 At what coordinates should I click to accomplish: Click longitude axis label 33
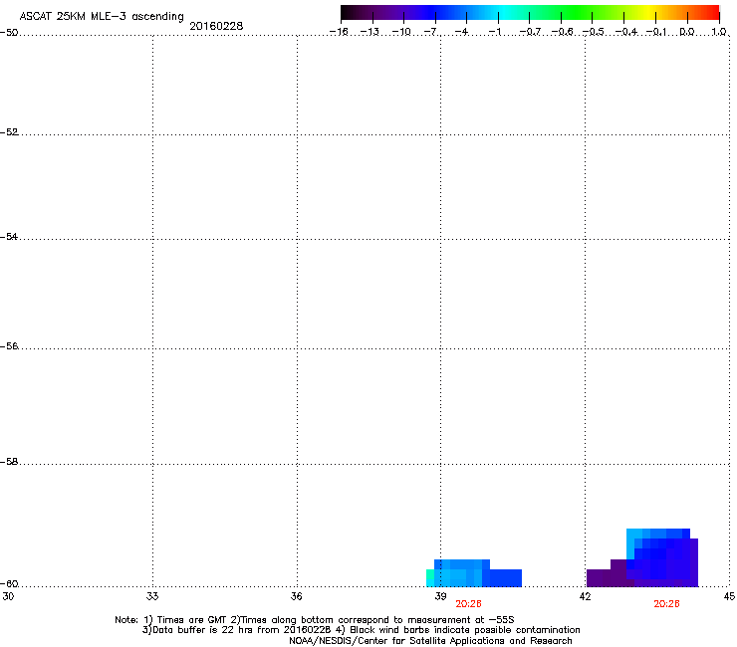coord(152,596)
